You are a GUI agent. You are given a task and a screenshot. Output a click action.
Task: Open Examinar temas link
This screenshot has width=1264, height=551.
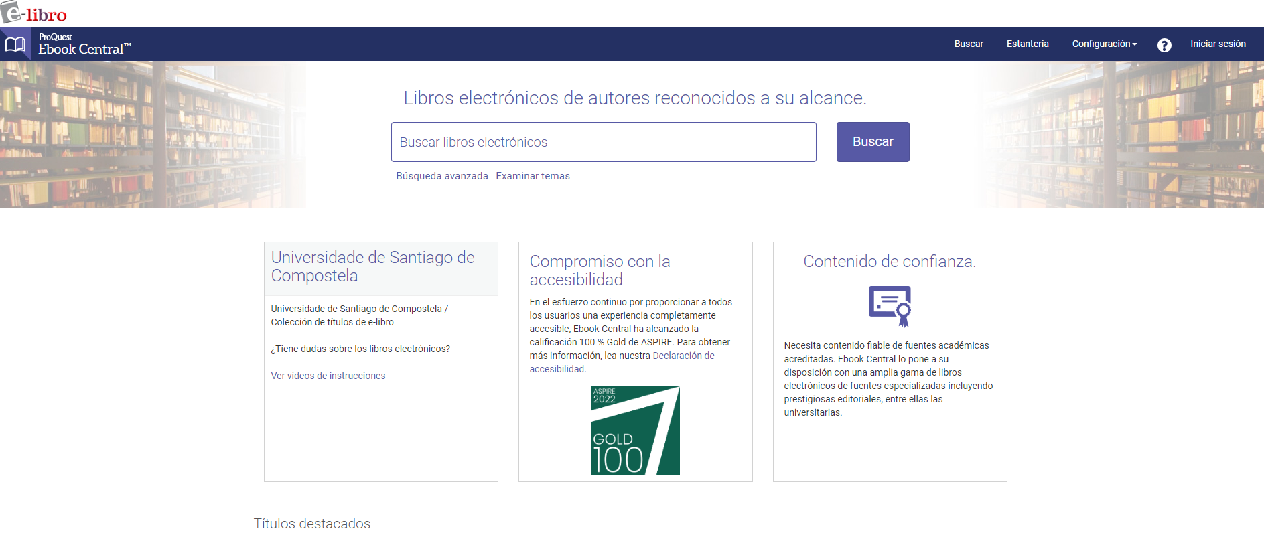533,176
